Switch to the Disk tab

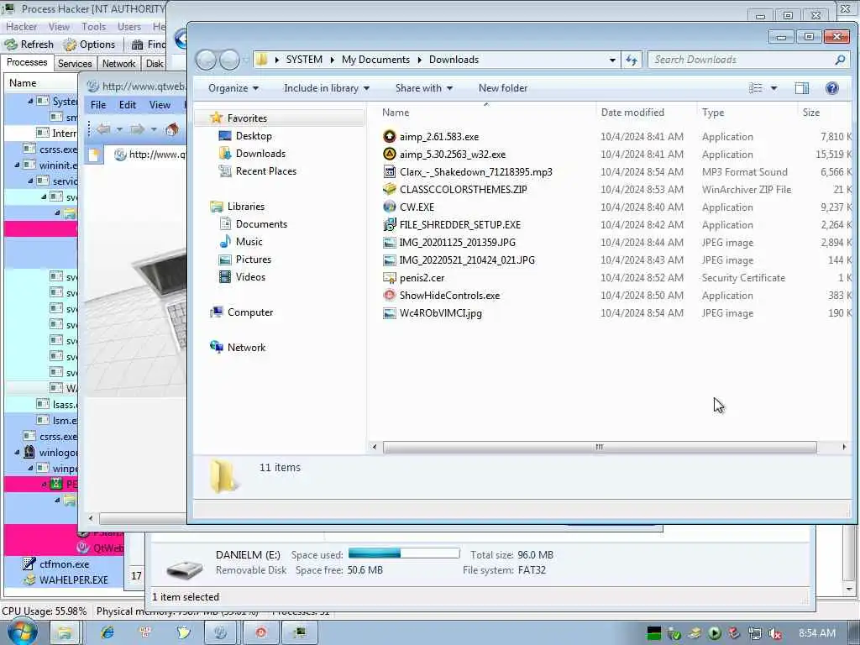click(155, 64)
